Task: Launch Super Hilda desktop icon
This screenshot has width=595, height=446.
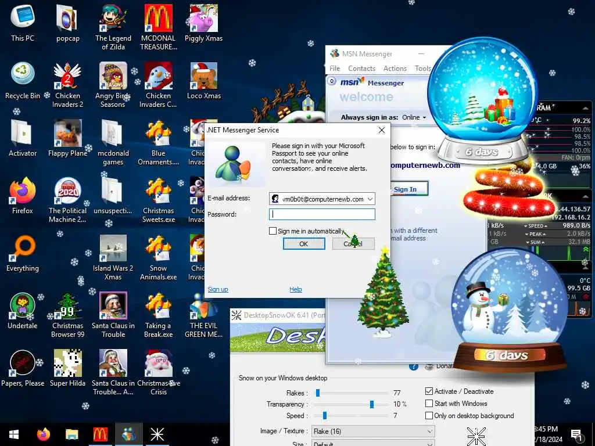Action: [67, 369]
